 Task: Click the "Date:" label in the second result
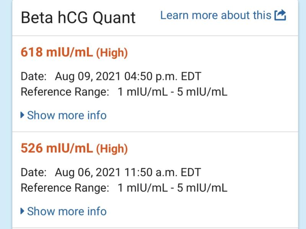(x=34, y=173)
